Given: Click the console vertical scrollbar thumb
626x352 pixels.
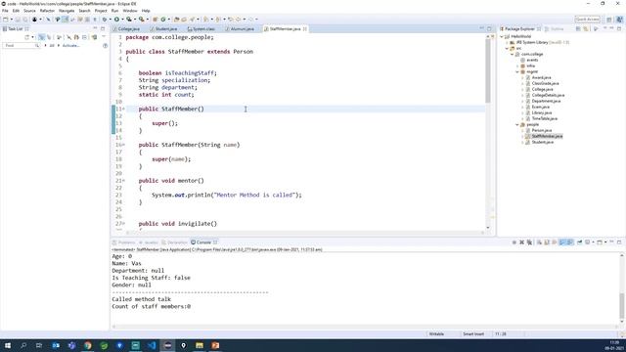Looking at the screenshot, I should coord(622,306).
